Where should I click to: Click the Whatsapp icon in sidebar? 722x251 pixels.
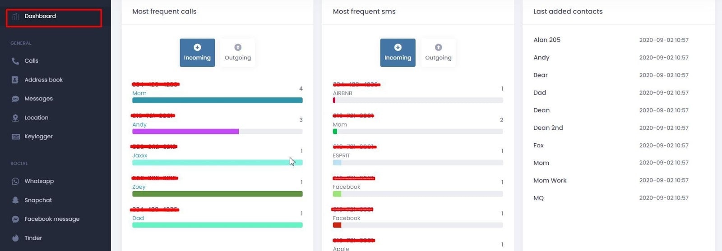click(x=15, y=181)
